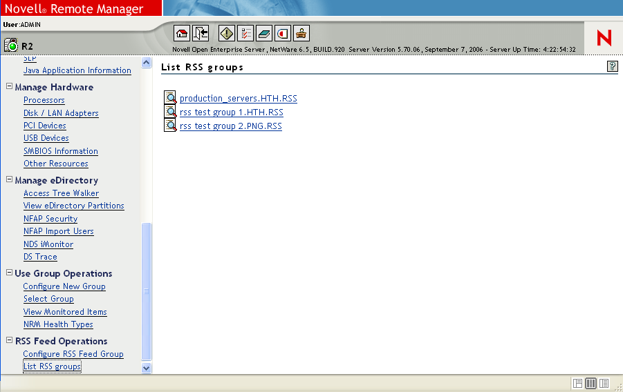This screenshot has height=392, width=623.
Task: Open NFAP Import Users link
Action: (59, 231)
